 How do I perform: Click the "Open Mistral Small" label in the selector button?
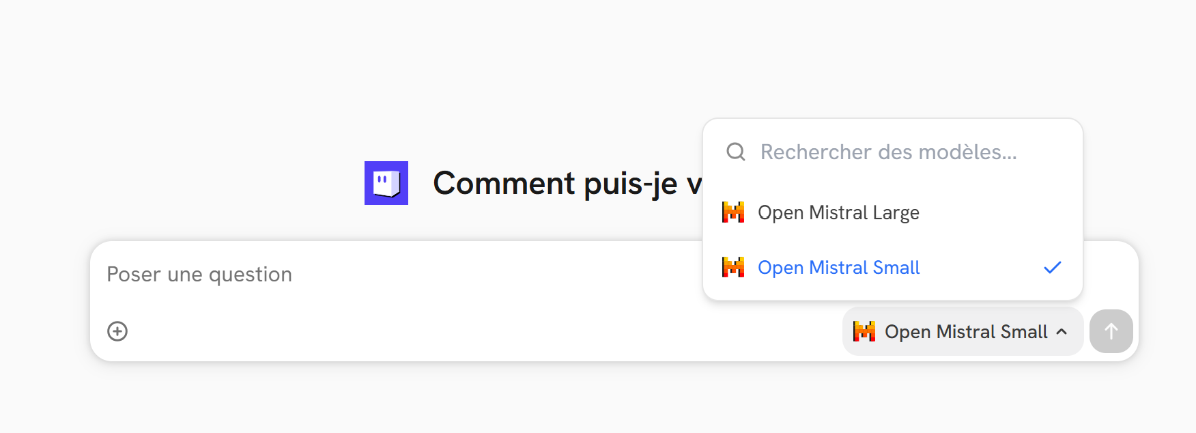click(x=965, y=332)
